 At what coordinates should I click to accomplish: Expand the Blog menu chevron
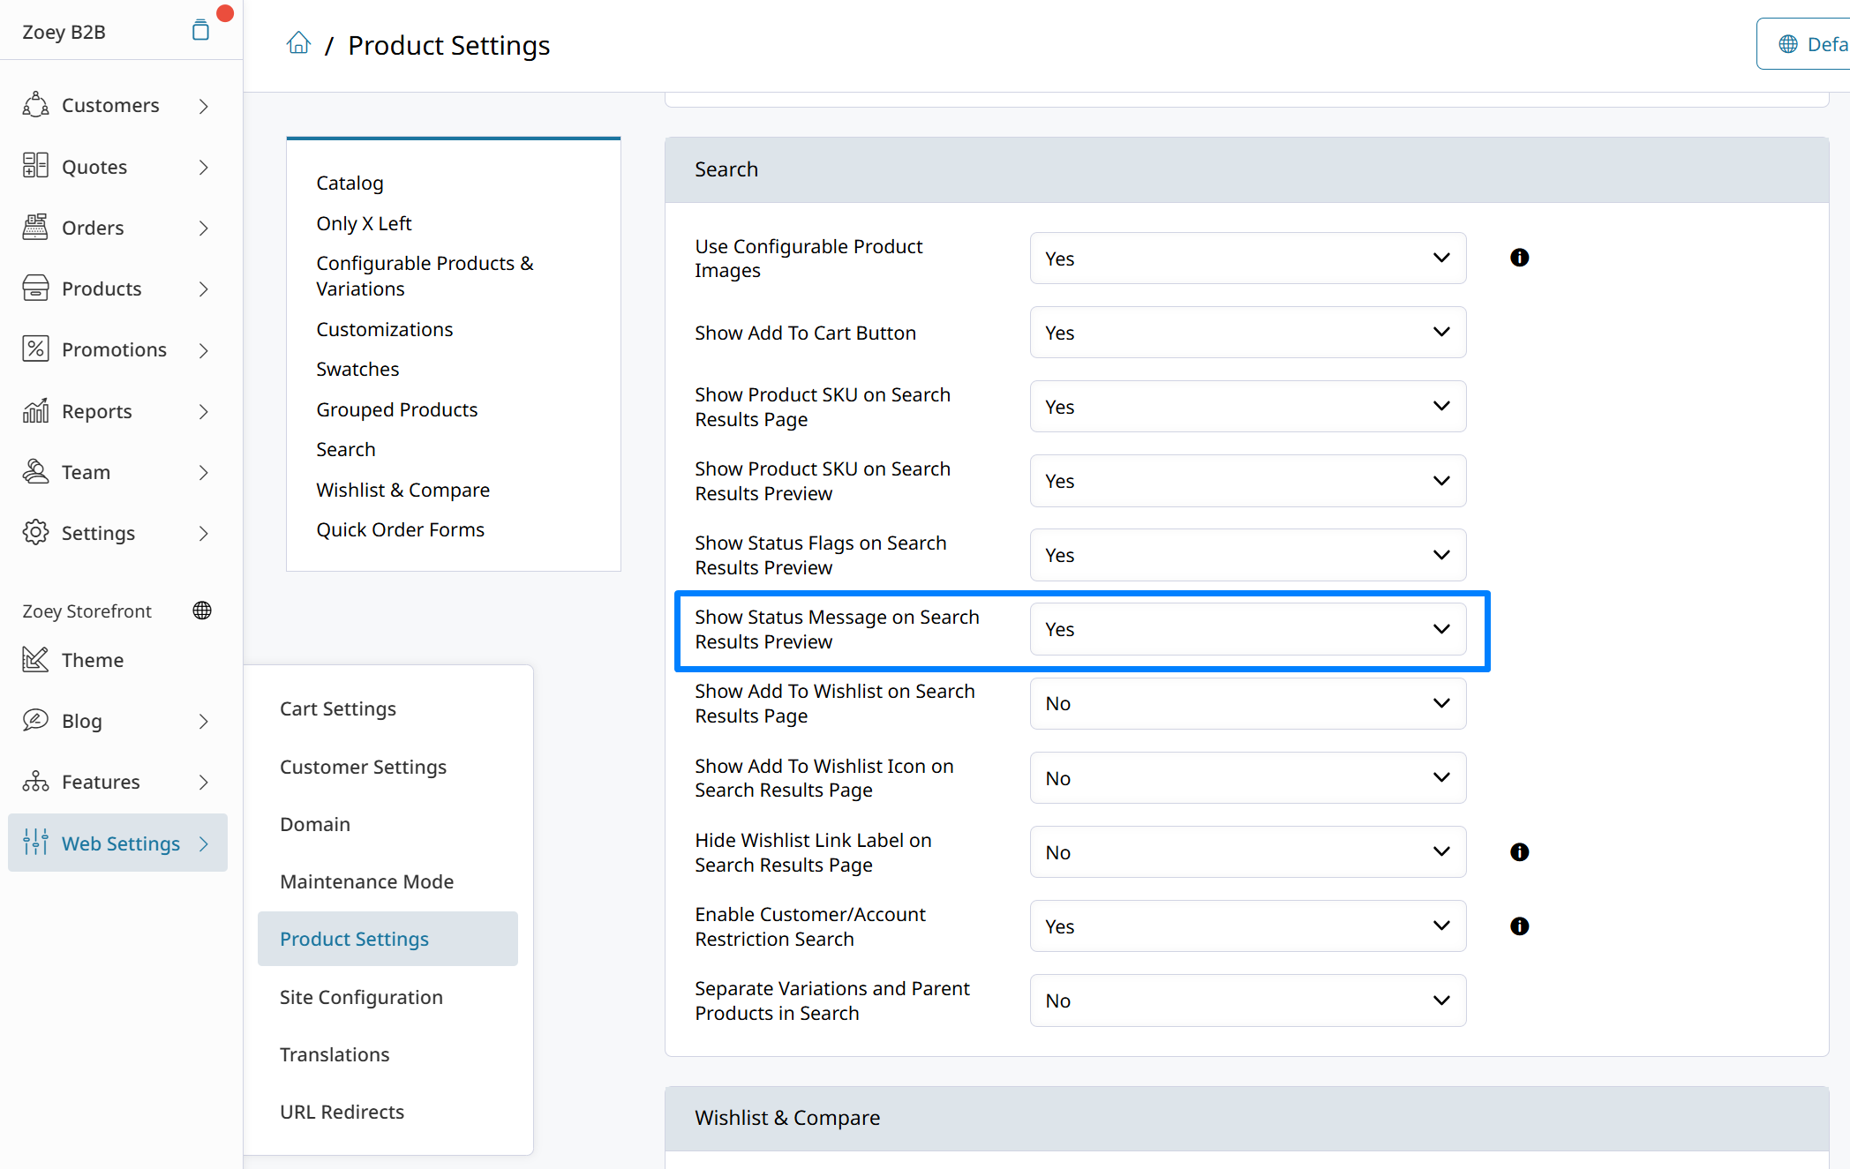204,721
